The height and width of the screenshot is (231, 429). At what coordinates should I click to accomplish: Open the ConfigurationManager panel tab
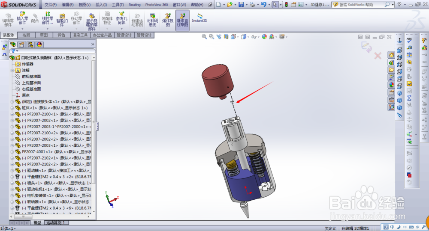point(30,44)
